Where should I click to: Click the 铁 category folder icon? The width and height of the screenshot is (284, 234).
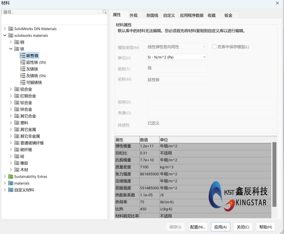click(x=17, y=49)
